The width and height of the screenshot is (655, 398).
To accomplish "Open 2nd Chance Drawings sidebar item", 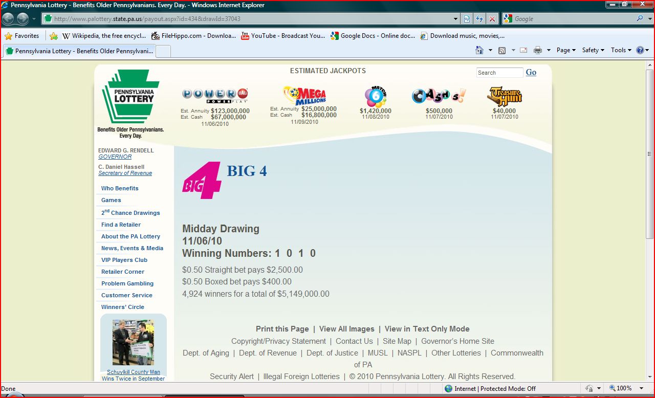I will (130, 212).
